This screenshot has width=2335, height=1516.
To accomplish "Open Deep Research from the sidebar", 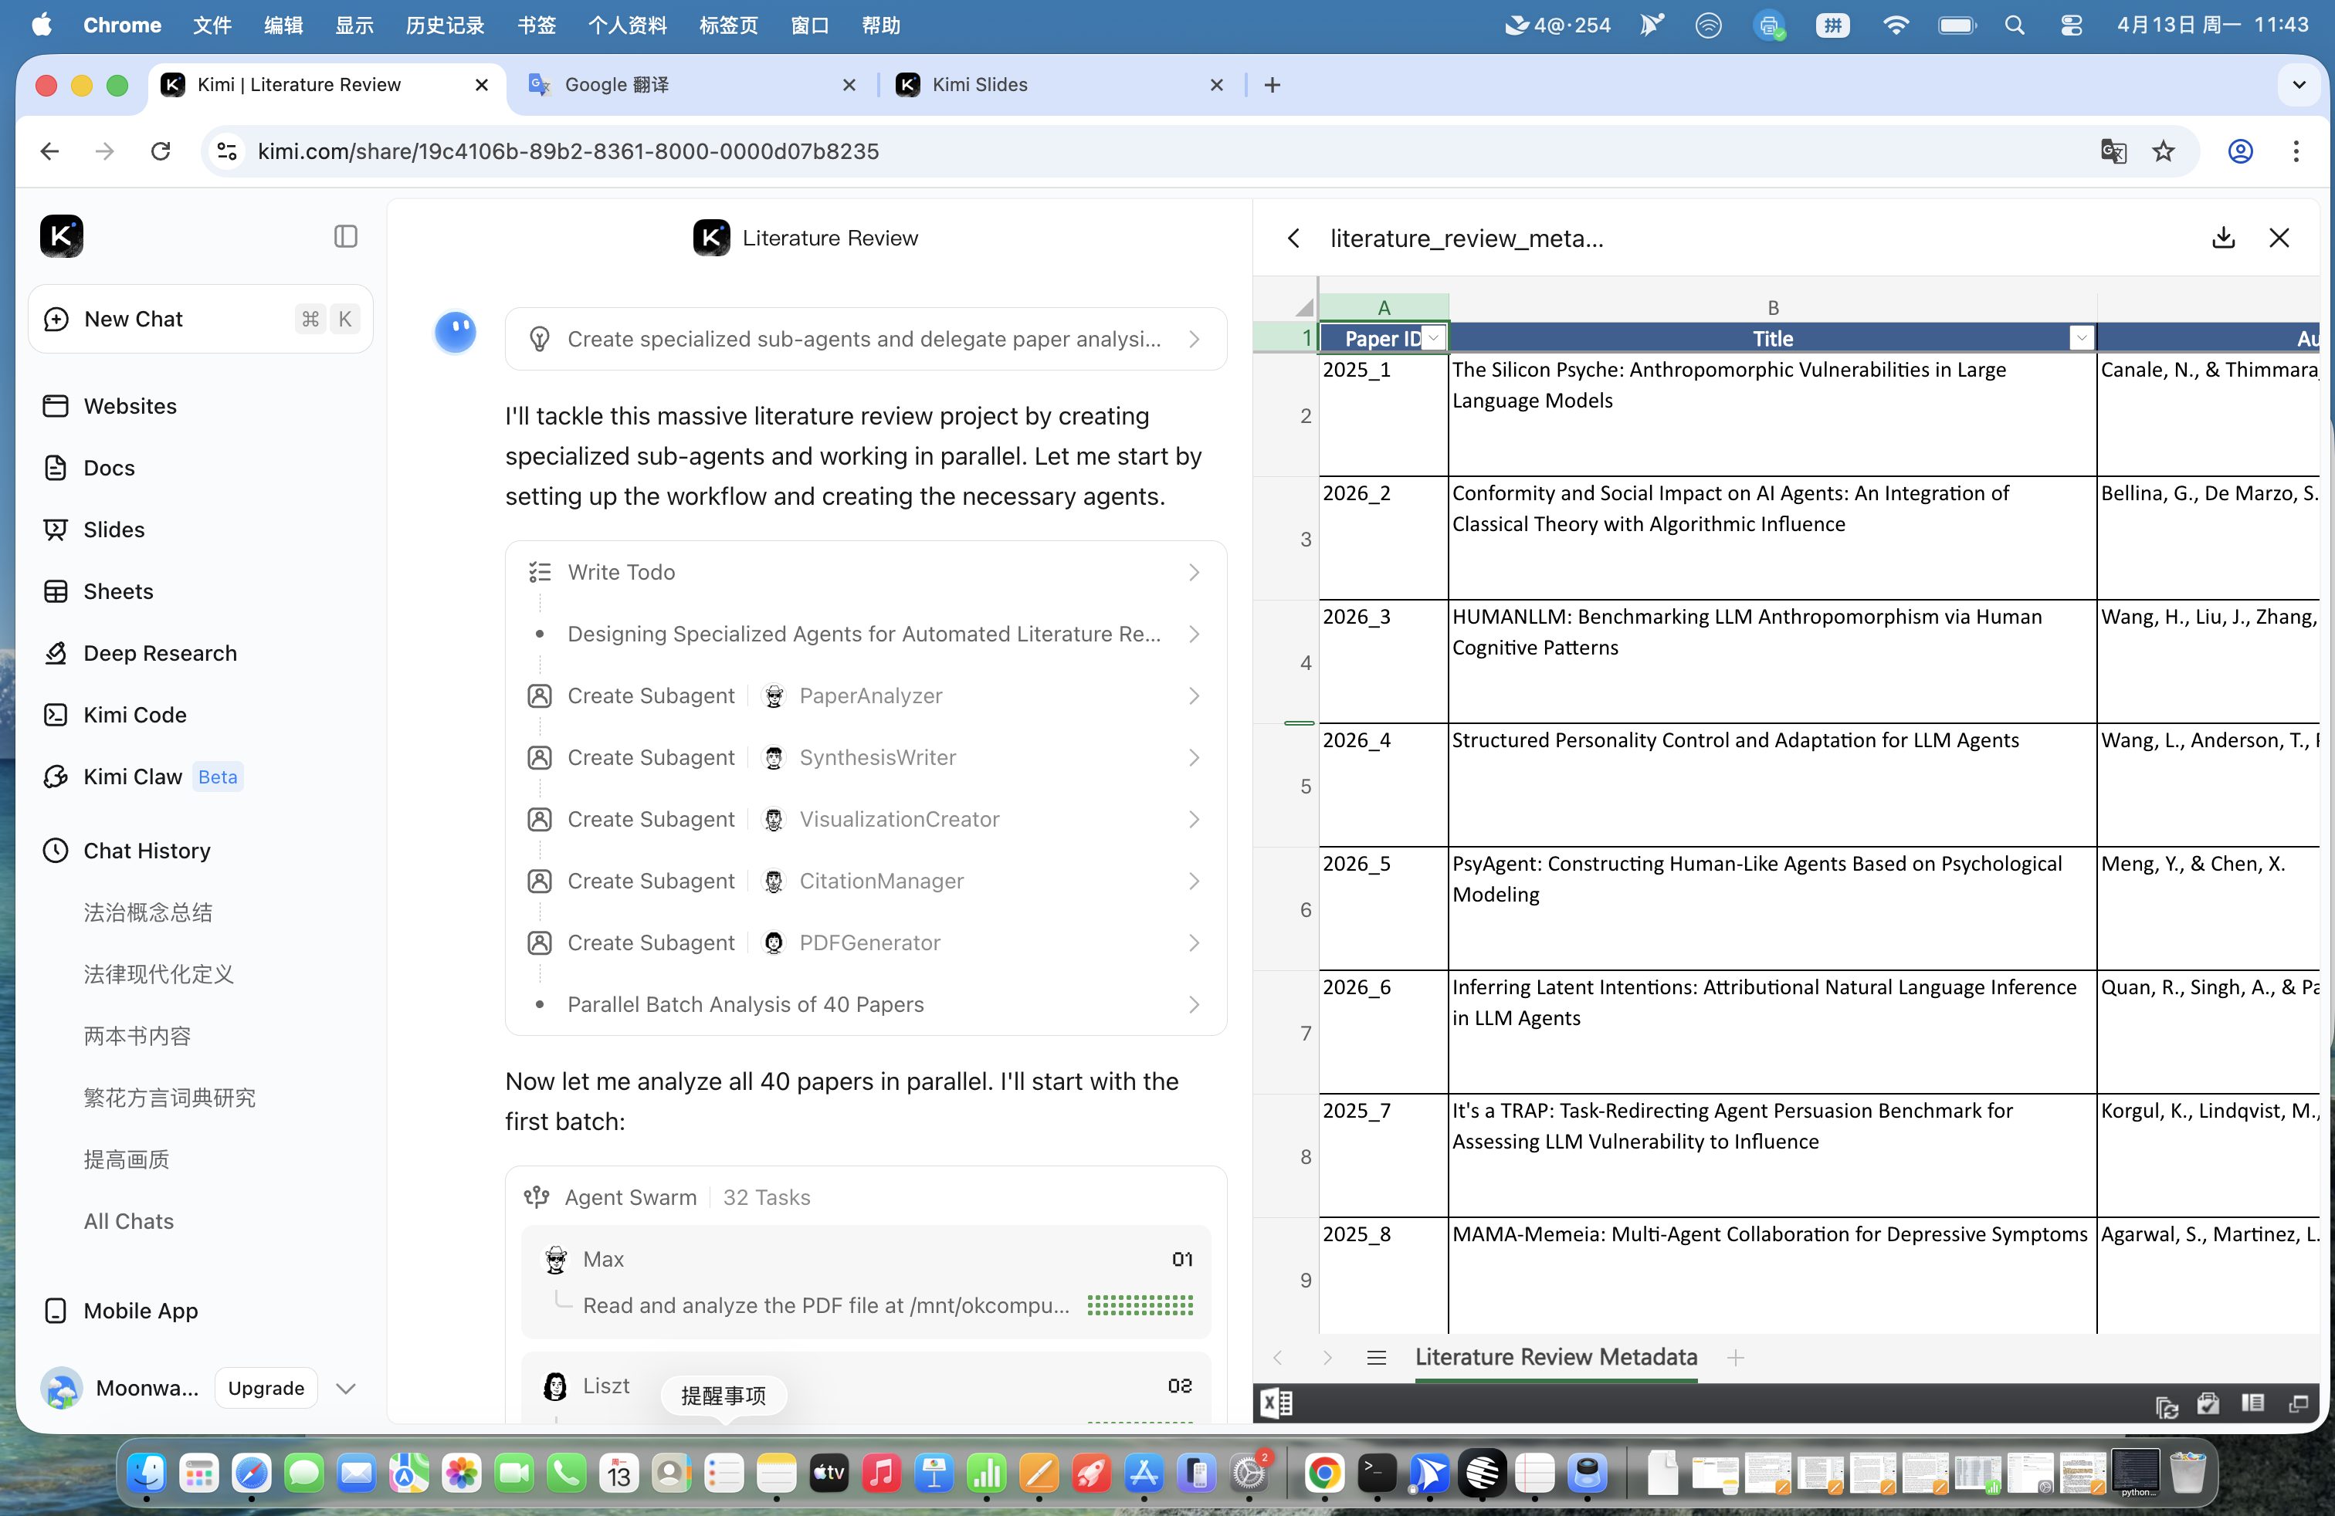I will coord(159,653).
